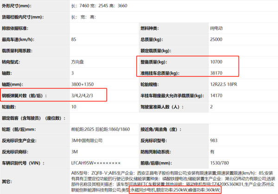This screenshot has width=278, height=194.
Task: Click the 轴距 value 3800+1350
Action: click(x=84, y=84)
